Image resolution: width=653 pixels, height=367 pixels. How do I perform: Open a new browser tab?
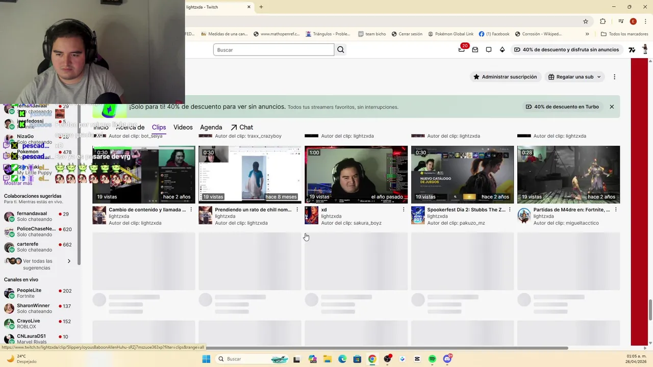[261, 7]
